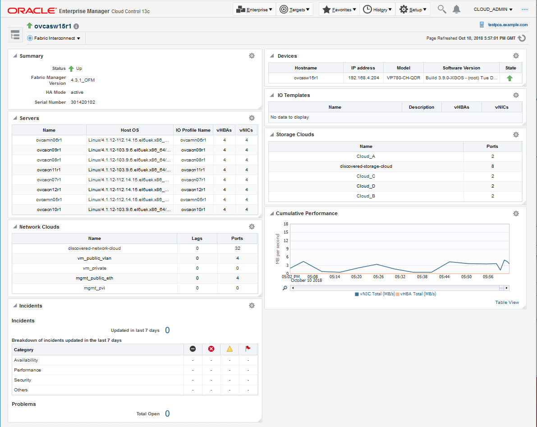Click the search magnifier in header
This screenshot has width=537, height=427.
point(442,9)
